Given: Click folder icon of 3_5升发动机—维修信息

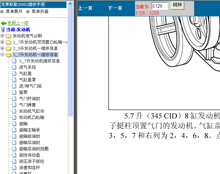Looking at the screenshot, I should point(8,48).
